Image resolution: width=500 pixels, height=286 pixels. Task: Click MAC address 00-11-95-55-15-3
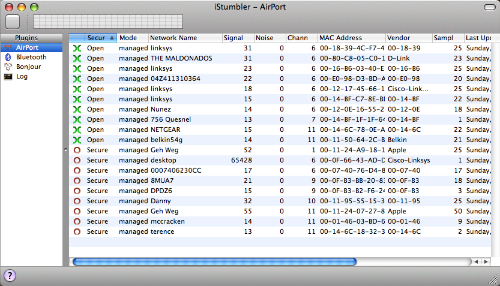[x=352, y=201]
